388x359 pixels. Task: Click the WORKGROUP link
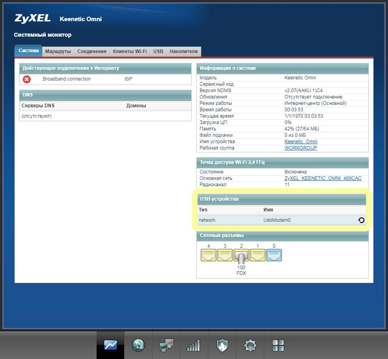[301, 148]
